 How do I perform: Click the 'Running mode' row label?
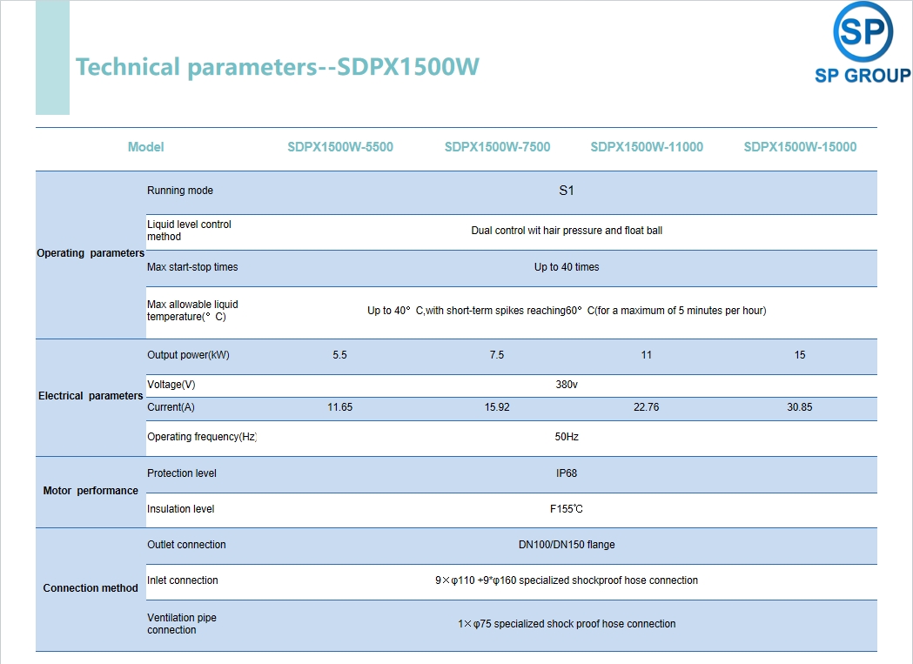point(180,191)
